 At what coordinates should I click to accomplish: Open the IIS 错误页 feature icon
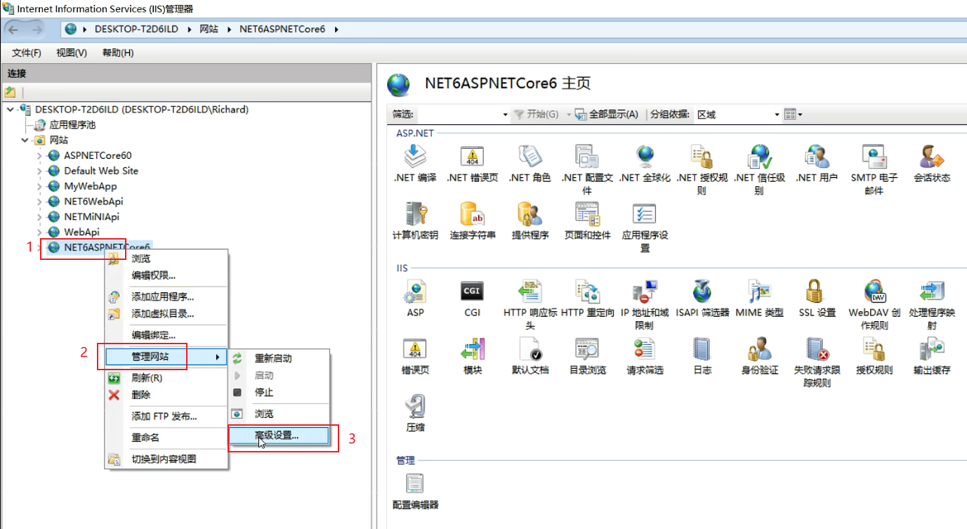pos(415,348)
